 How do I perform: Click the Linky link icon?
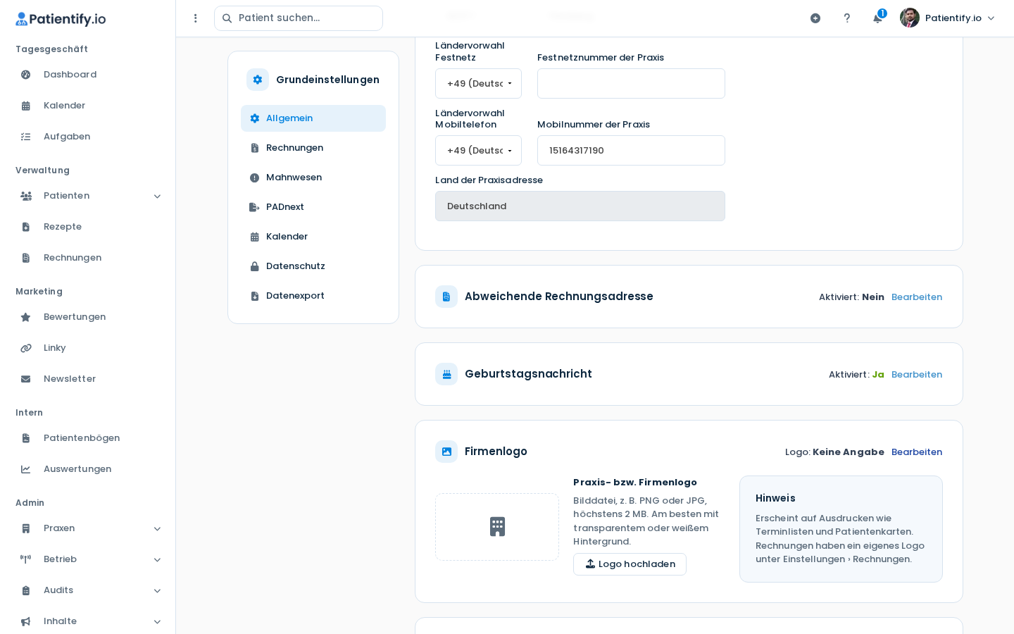pos(26,348)
